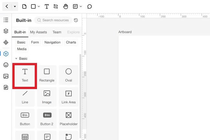Screen dimensions: 210x140
Task: Filter components by Navigation category
Action: pyautogui.click(x=52, y=42)
